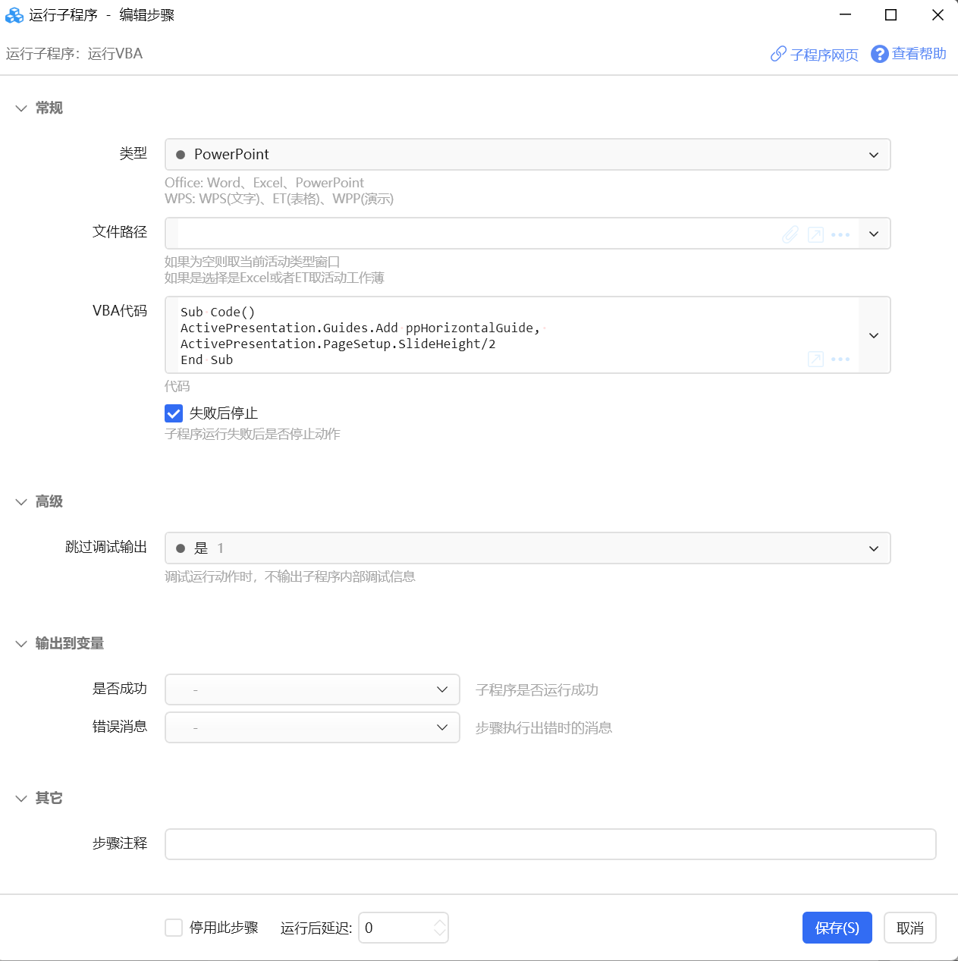
Task: Click the expand editor icon in 文件路径
Action: (x=815, y=234)
